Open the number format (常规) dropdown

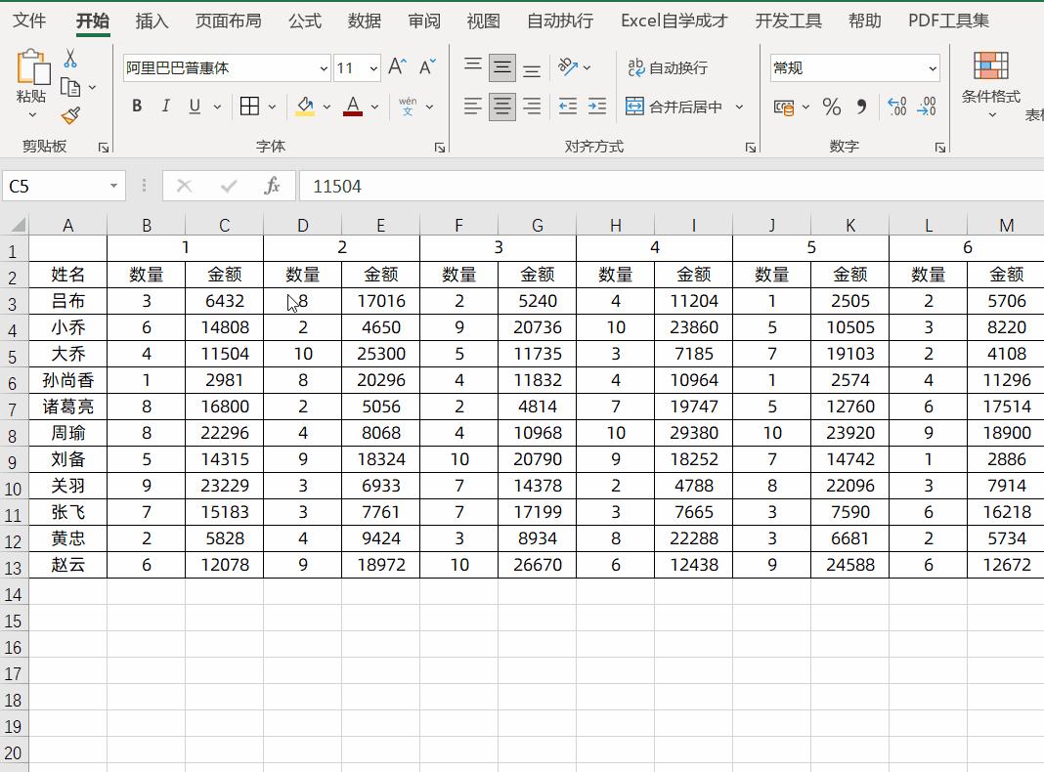(x=934, y=67)
